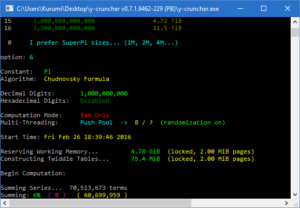Click the empty vertical scrollbar track below thumb
This screenshot has width=300, height=208.
click(x=295, y=113)
